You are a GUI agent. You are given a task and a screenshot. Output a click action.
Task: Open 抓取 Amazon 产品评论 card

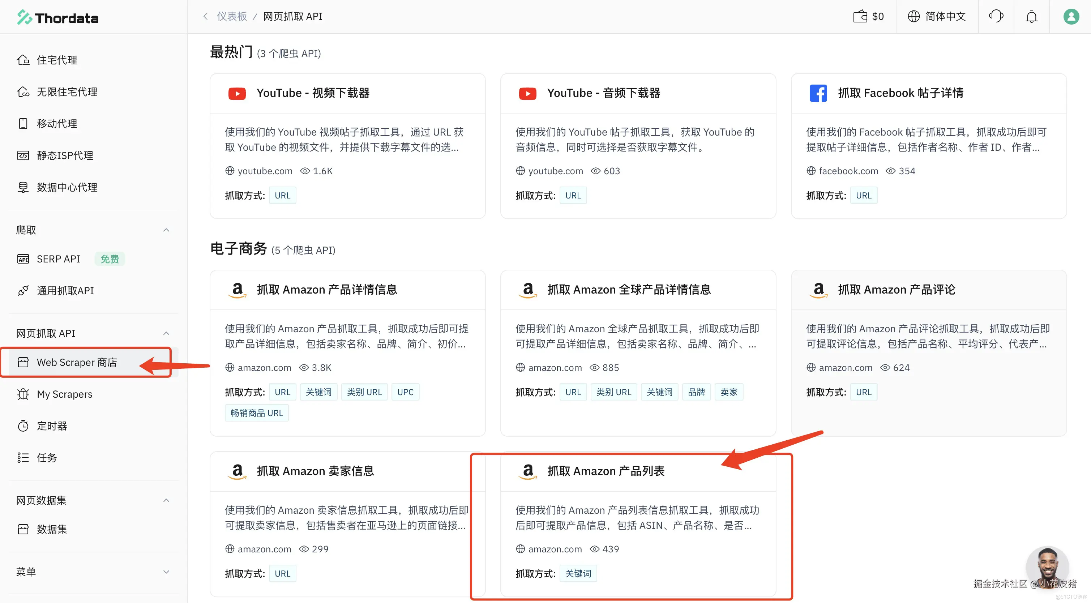click(896, 290)
